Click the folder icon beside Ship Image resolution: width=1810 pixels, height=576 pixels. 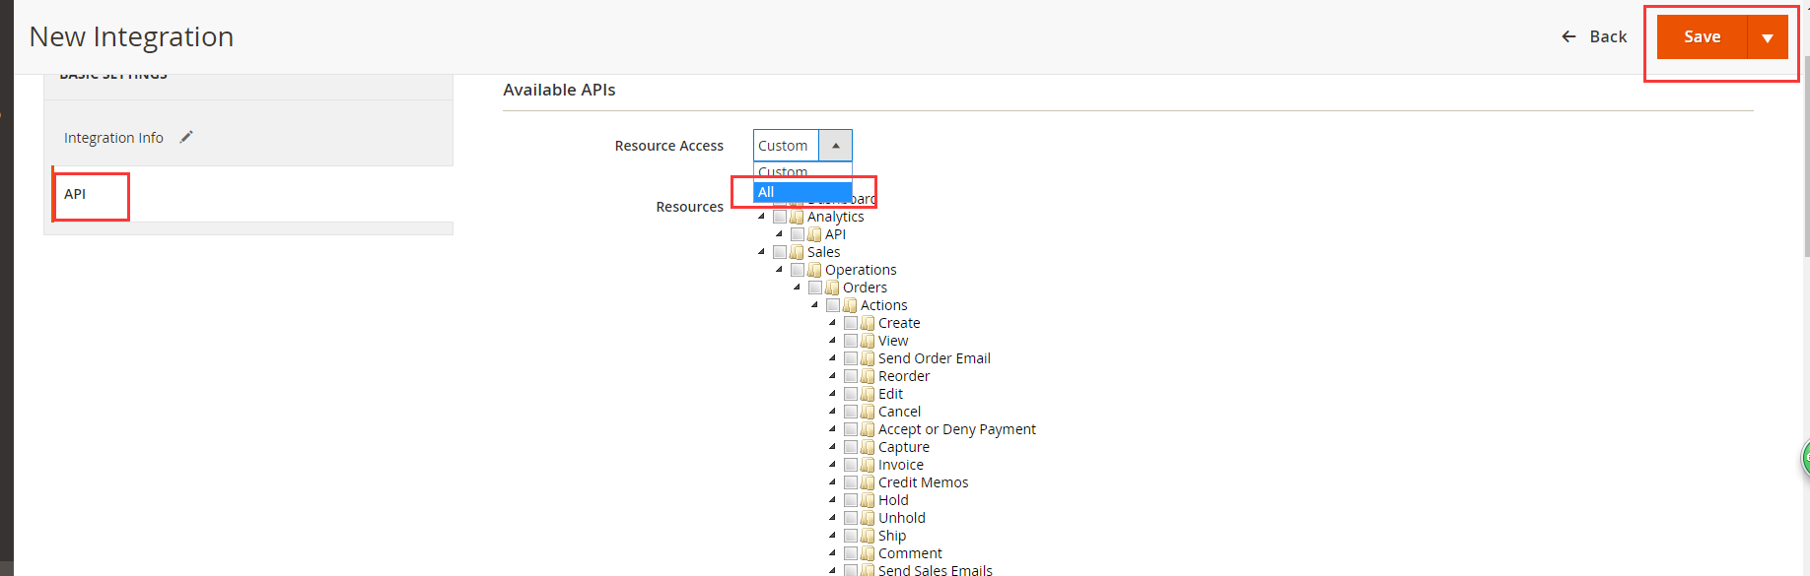(868, 536)
